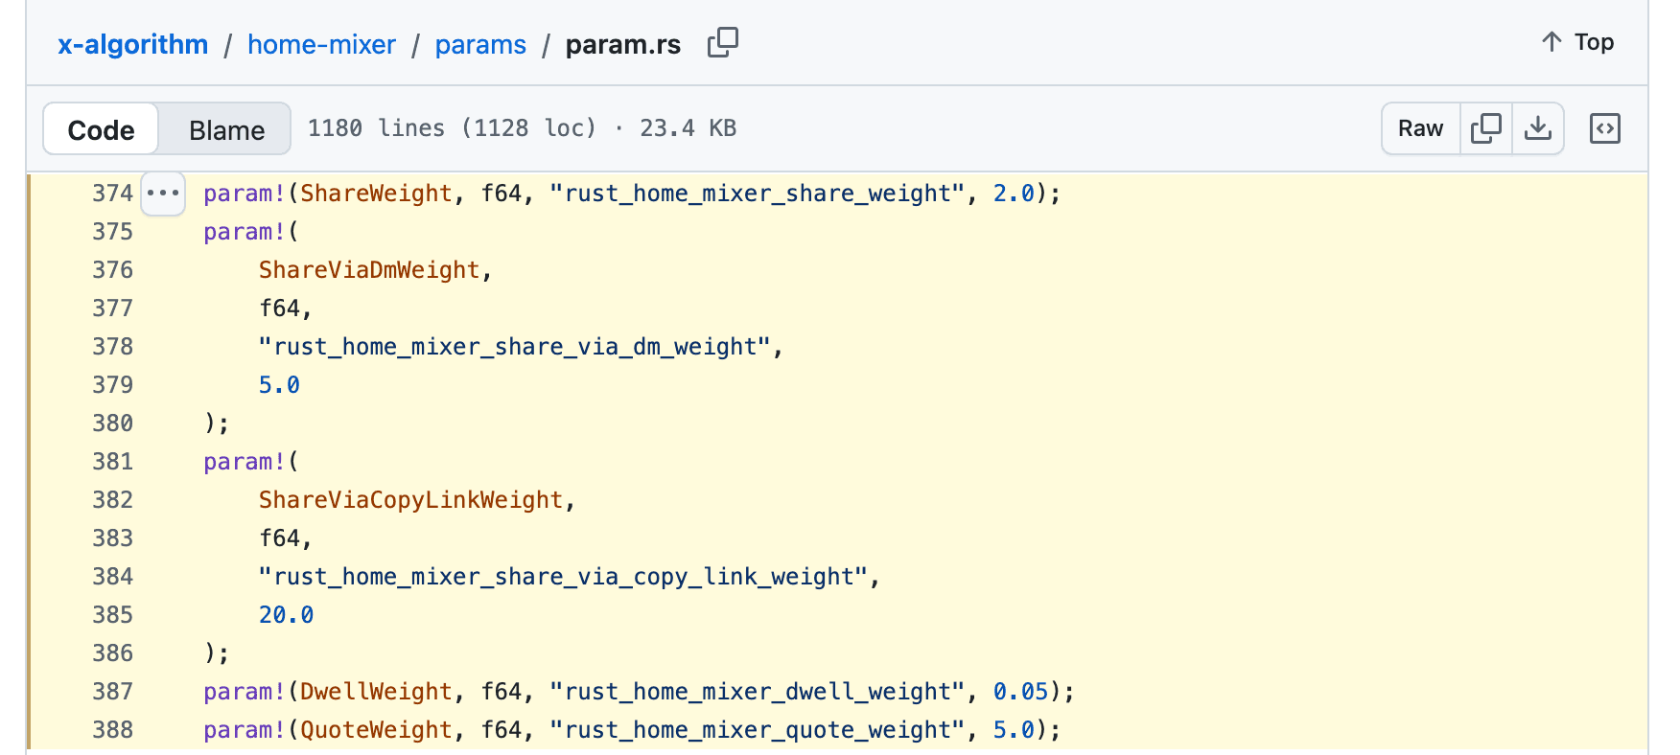Click DwellWeight identifier on line 387
1680x755 pixels.
click(x=376, y=692)
